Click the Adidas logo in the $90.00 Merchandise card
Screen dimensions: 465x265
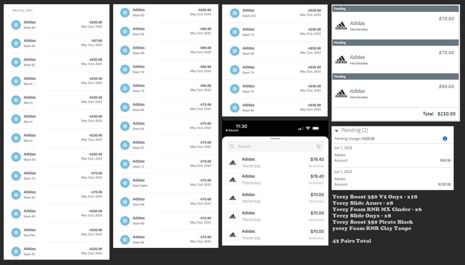pyautogui.click(x=341, y=94)
